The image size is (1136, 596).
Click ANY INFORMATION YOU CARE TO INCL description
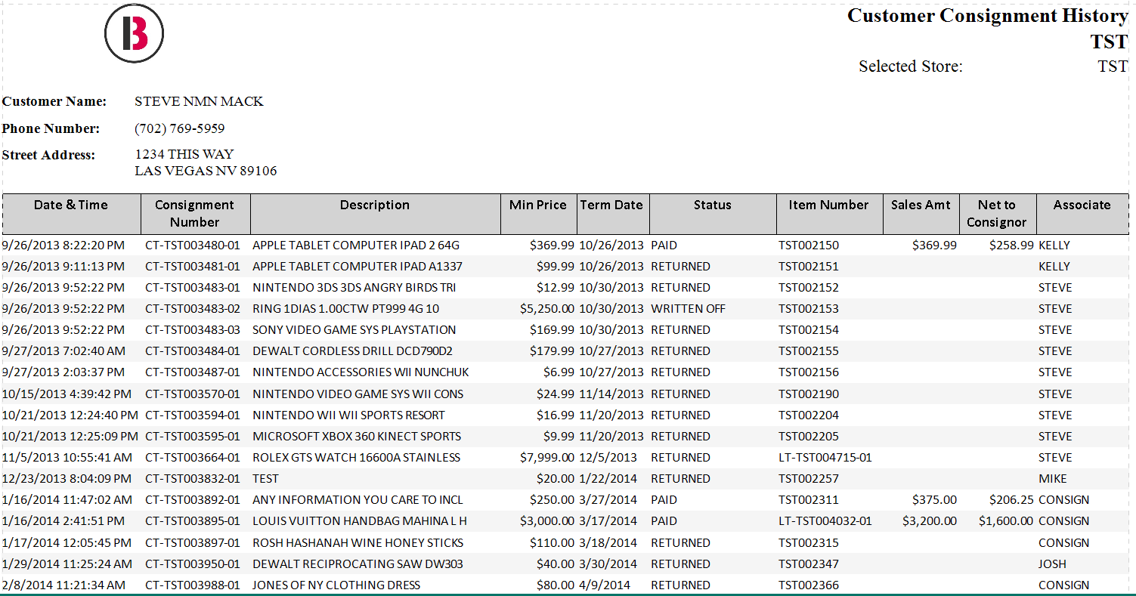358,500
